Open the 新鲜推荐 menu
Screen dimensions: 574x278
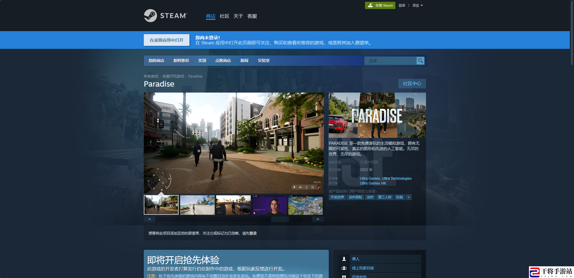tap(181, 61)
